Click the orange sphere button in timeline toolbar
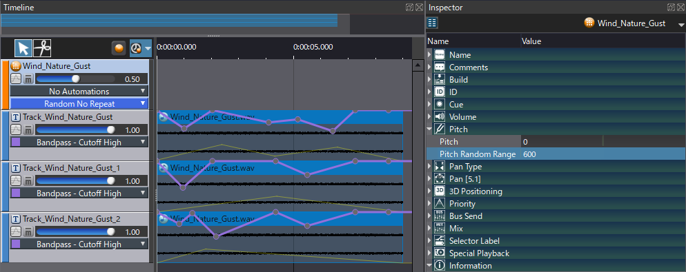 (x=119, y=48)
